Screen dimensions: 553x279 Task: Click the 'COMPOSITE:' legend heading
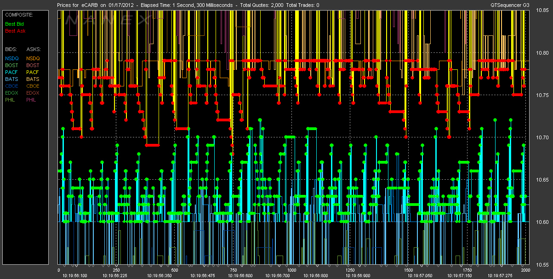tap(19, 15)
